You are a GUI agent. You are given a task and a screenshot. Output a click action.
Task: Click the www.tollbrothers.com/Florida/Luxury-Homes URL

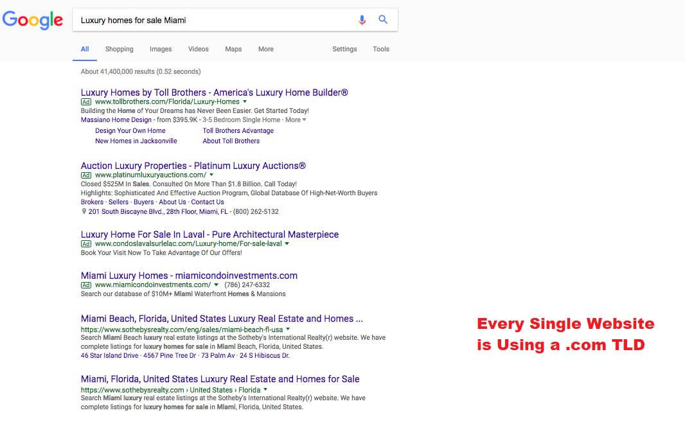point(167,102)
